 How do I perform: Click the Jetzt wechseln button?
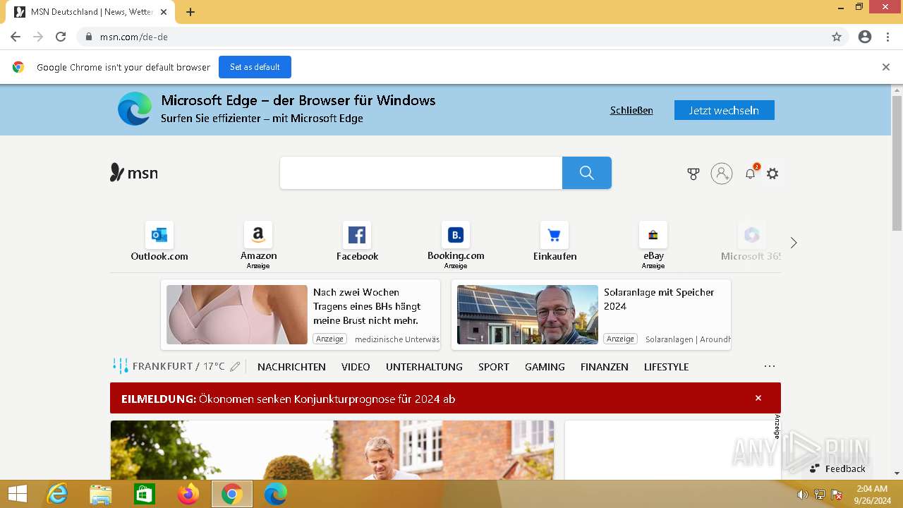pyautogui.click(x=724, y=110)
